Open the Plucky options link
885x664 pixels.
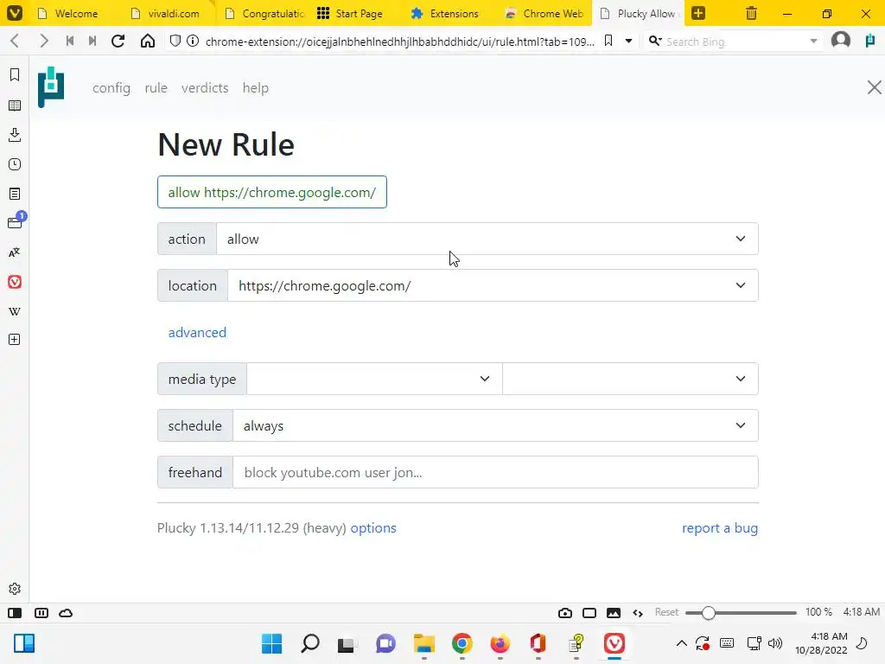pyautogui.click(x=373, y=528)
